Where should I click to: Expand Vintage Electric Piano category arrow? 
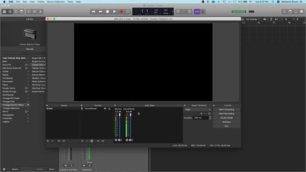click(x=28, y=105)
